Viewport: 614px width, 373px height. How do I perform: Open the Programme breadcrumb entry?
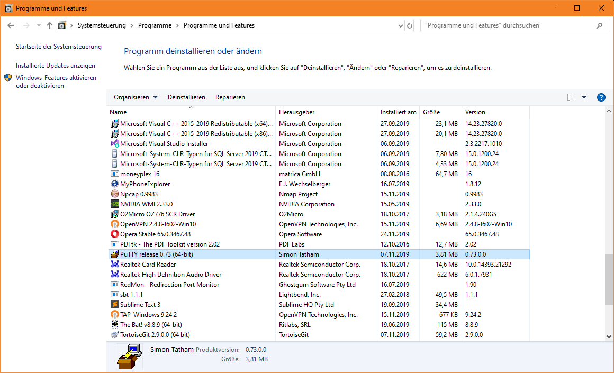[x=155, y=25]
